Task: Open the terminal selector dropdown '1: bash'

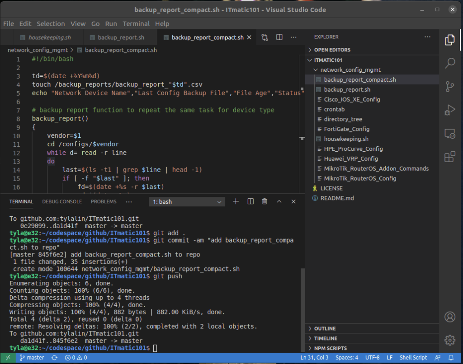Action: [187, 202]
